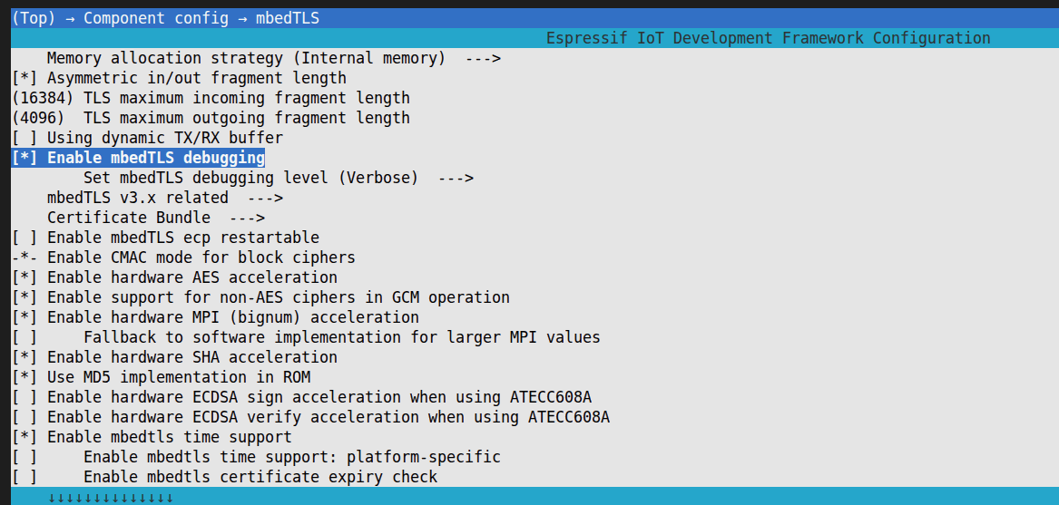The image size is (1059, 505).
Task: Enable mbedtls certificate expiry check
Action: click(25, 477)
